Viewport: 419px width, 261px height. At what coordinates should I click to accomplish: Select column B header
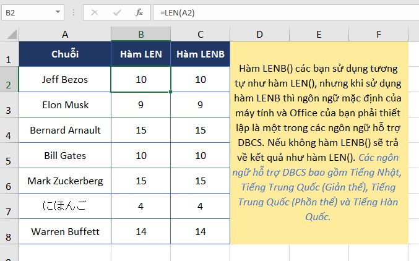pos(141,34)
